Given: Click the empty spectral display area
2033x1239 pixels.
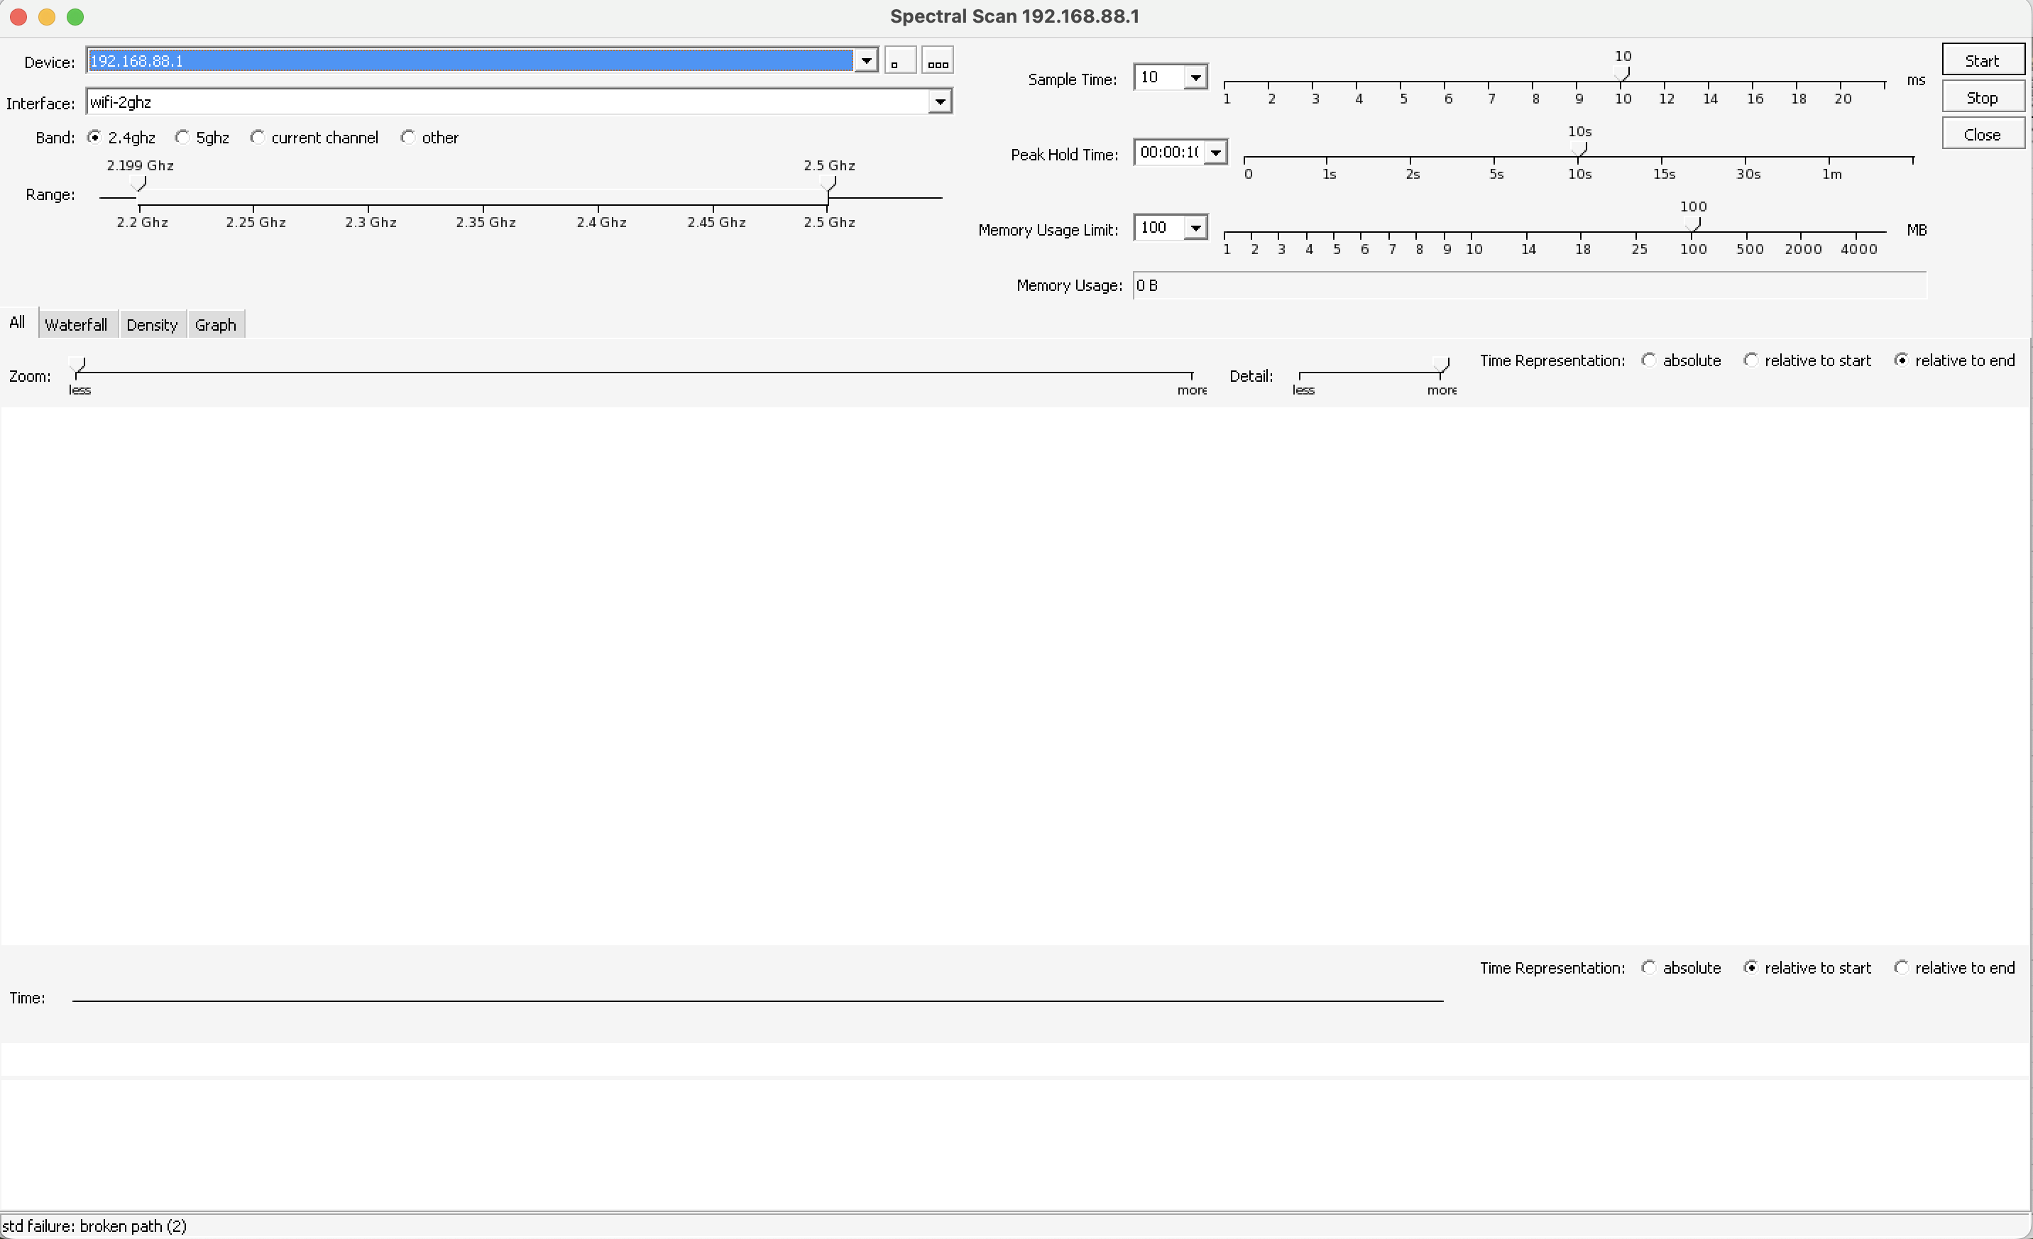Looking at the screenshot, I should (1015, 676).
